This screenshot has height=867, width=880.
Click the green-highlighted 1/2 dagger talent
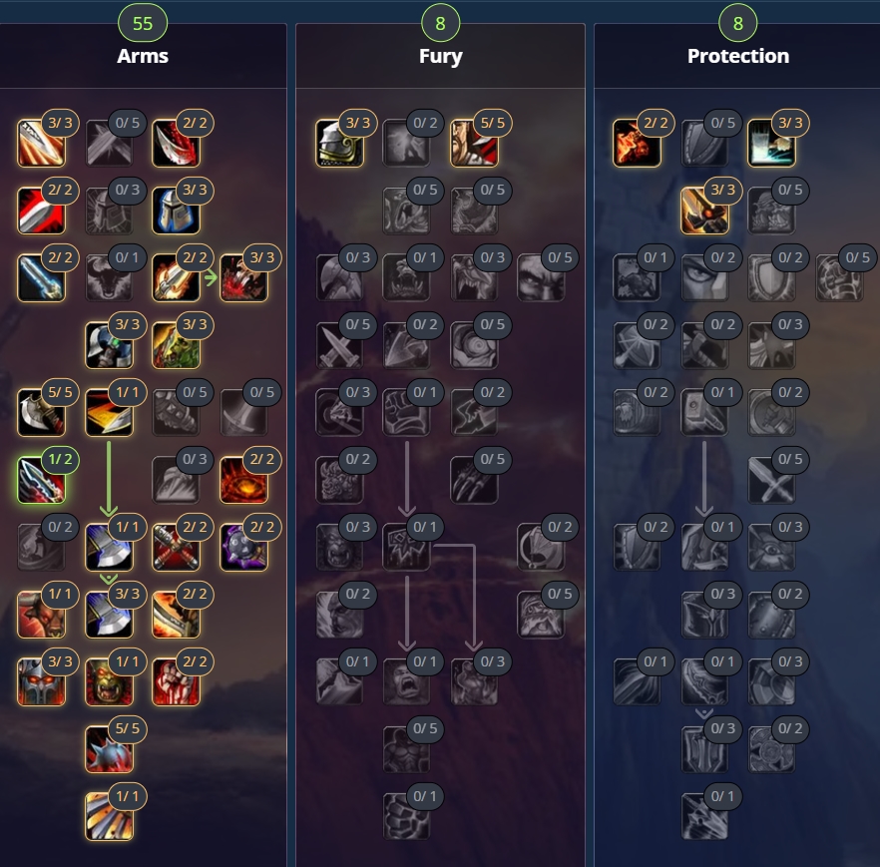pyautogui.click(x=41, y=480)
